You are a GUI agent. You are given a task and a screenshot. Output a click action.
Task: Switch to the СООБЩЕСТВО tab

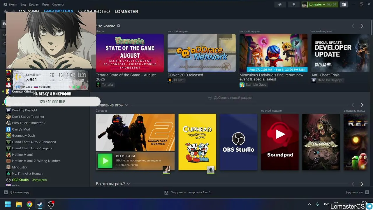tap(94, 12)
